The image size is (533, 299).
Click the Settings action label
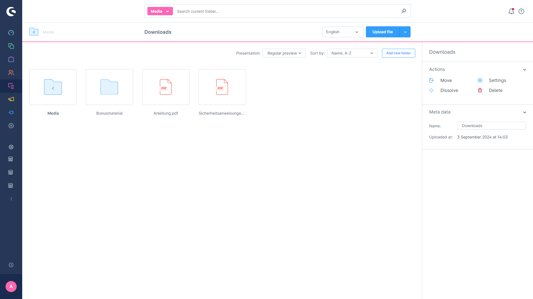coord(497,80)
